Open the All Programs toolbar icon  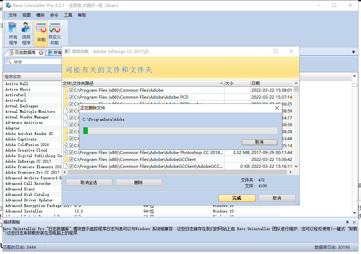tap(13, 33)
